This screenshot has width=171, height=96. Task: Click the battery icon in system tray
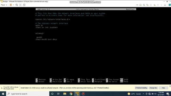pos(153,94)
